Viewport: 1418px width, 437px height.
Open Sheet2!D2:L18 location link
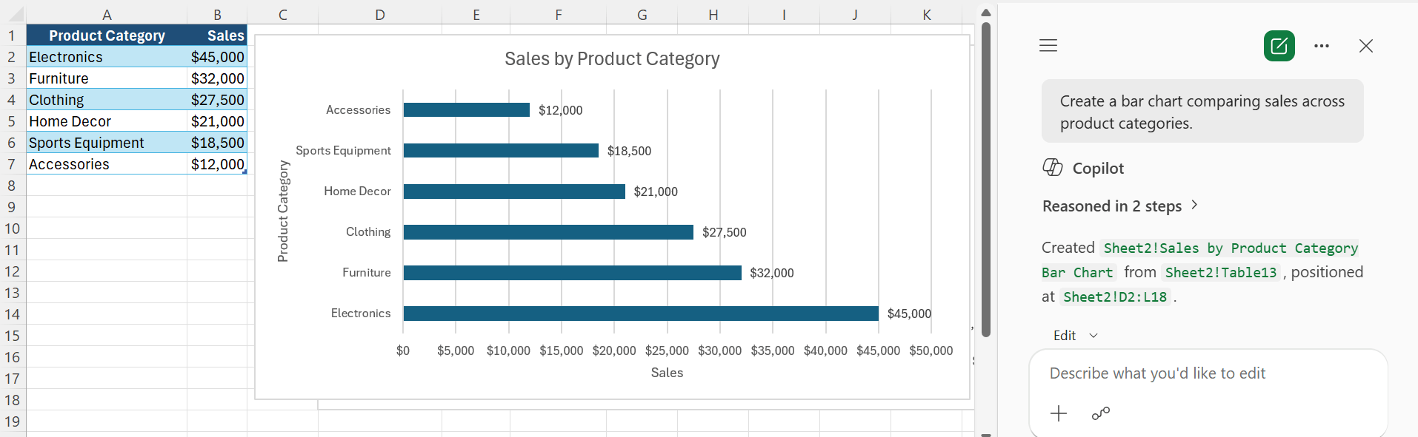[x=1115, y=297]
